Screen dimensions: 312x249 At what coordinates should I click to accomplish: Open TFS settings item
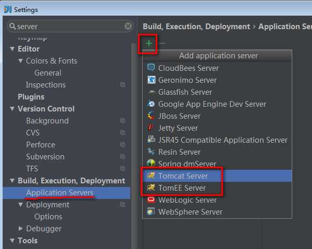[x=32, y=169]
